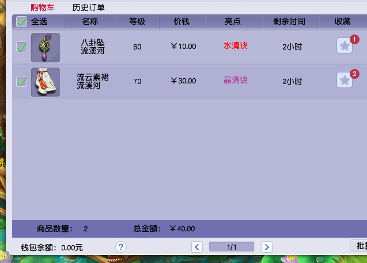The height and width of the screenshot is (263, 367).
Task: Go to next page arrow
Action: (266, 247)
